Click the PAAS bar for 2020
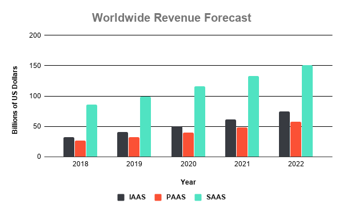This screenshot has height=212, width=343. click(188, 145)
